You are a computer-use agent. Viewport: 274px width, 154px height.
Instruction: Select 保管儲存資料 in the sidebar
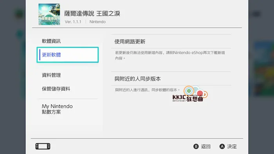click(56, 89)
